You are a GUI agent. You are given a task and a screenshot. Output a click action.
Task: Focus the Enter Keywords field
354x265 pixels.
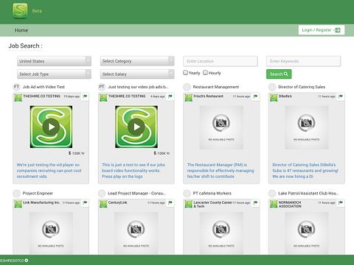[303, 61]
